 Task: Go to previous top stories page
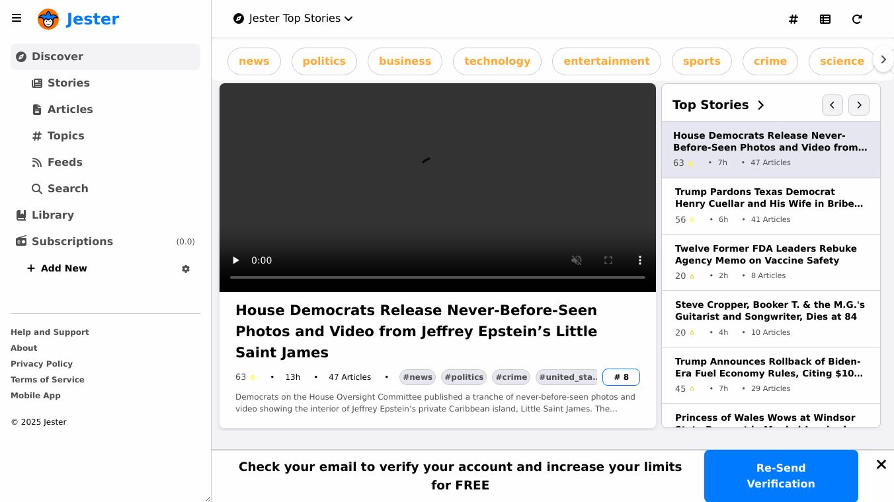click(x=833, y=105)
